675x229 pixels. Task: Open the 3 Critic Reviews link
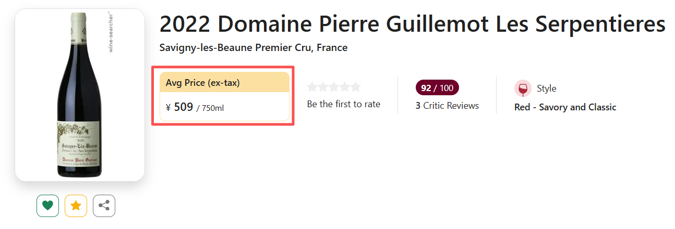(x=447, y=106)
